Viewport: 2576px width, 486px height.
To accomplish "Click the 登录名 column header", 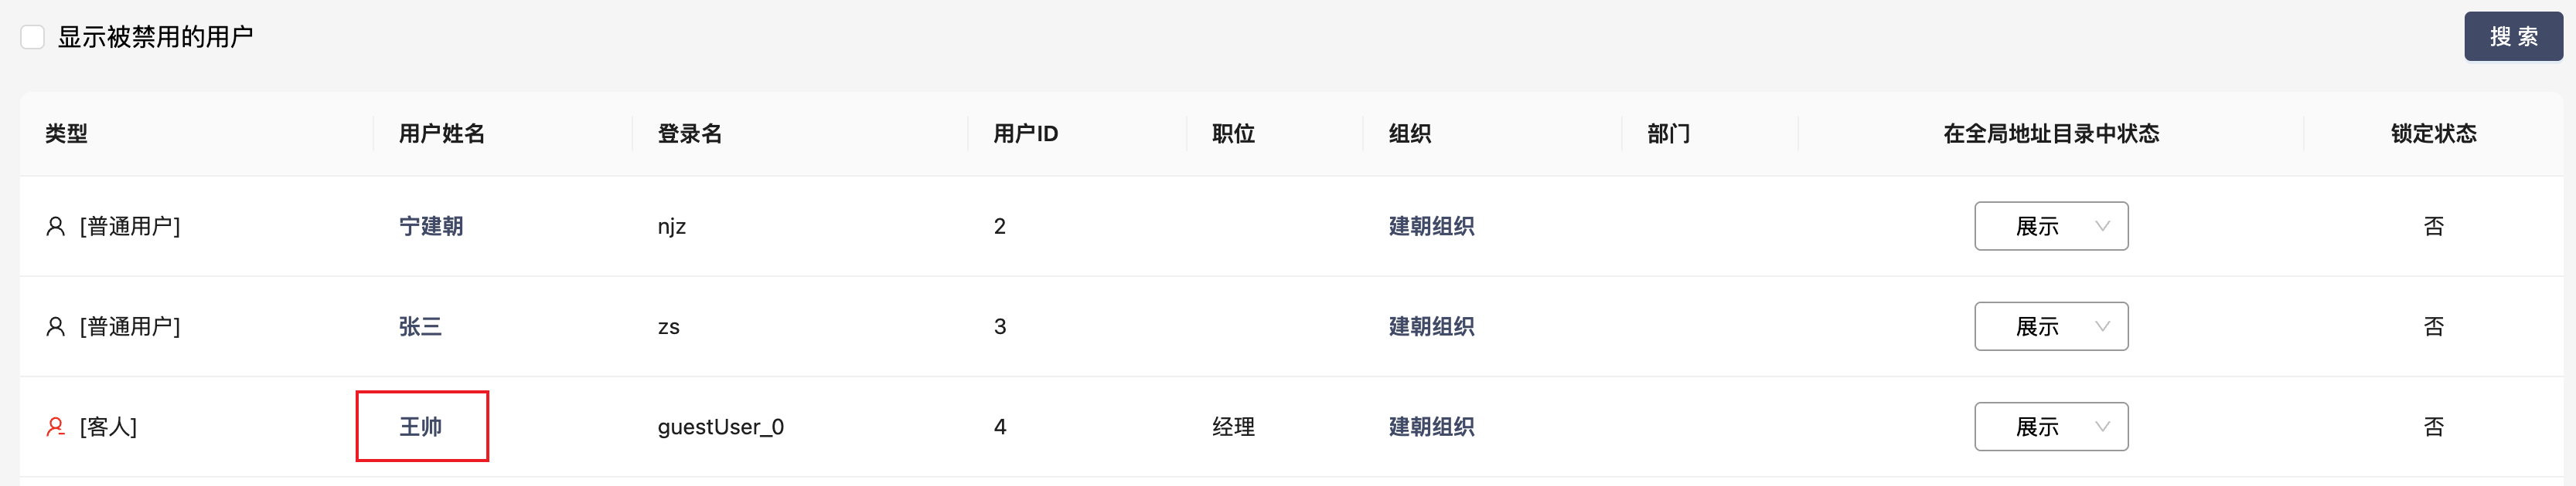I will (690, 133).
